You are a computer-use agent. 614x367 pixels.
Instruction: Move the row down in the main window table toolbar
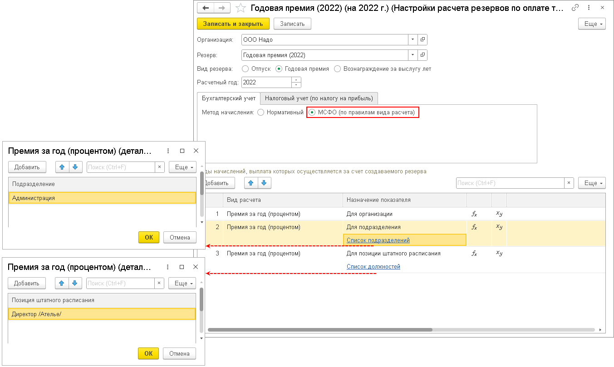pos(265,183)
